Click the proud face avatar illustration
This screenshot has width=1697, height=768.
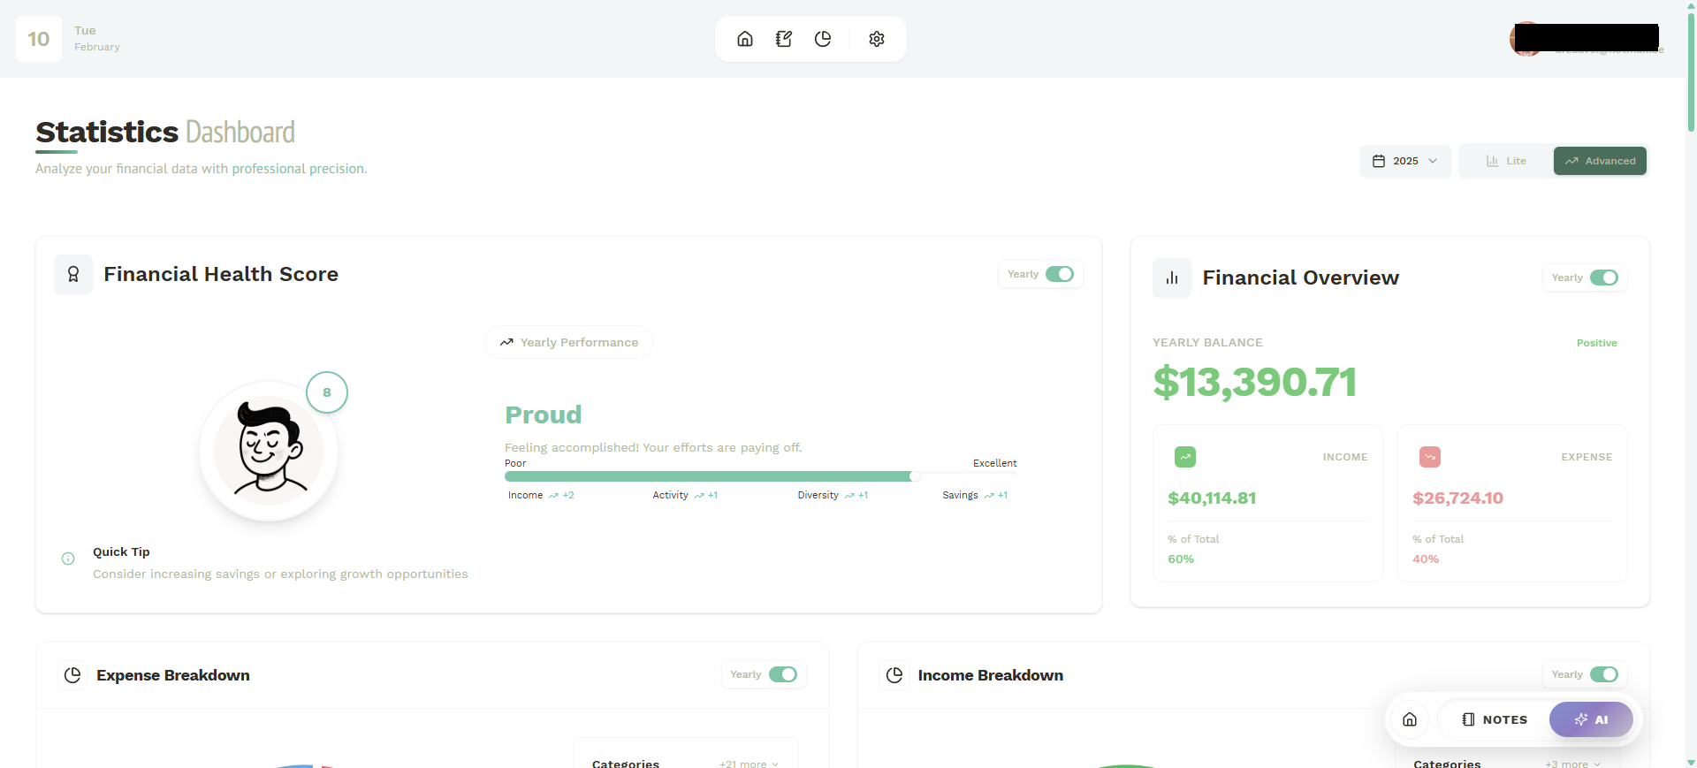click(269, 451)
